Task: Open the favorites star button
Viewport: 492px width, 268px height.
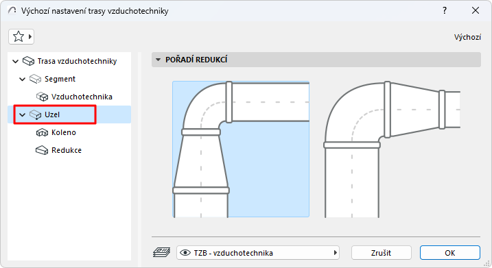Action: coord(21,37)
